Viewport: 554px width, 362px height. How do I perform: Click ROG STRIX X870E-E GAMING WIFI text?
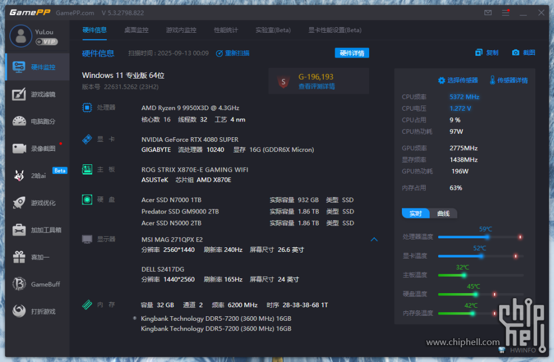[194, 170]
